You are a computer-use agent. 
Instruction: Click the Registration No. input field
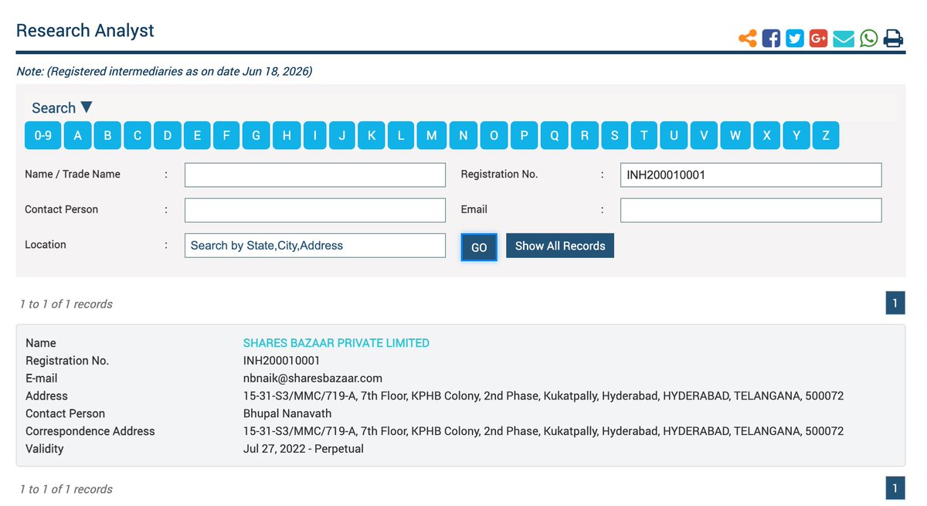point(751,175)
